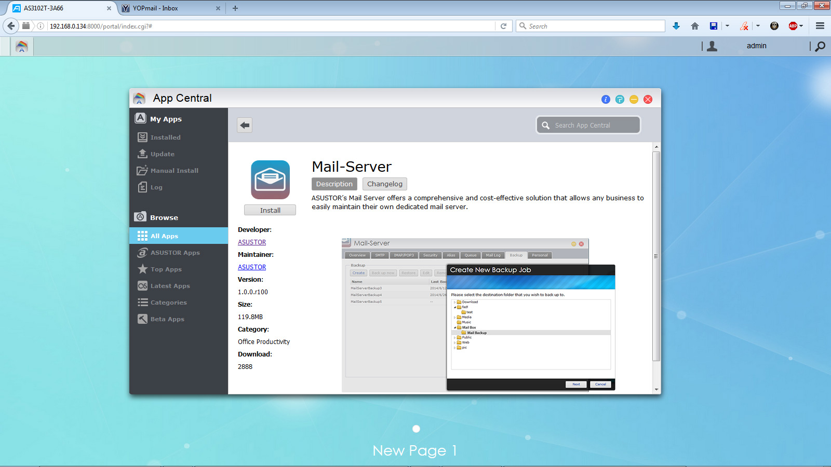
Task: Click the Adblock Plus icon
Action: pos(793,26)
